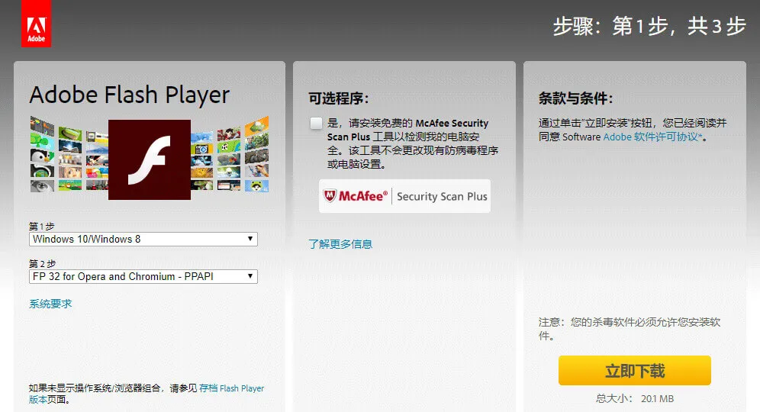Click the red Adobe logo
Screen dimensions: 760x412
36,24
